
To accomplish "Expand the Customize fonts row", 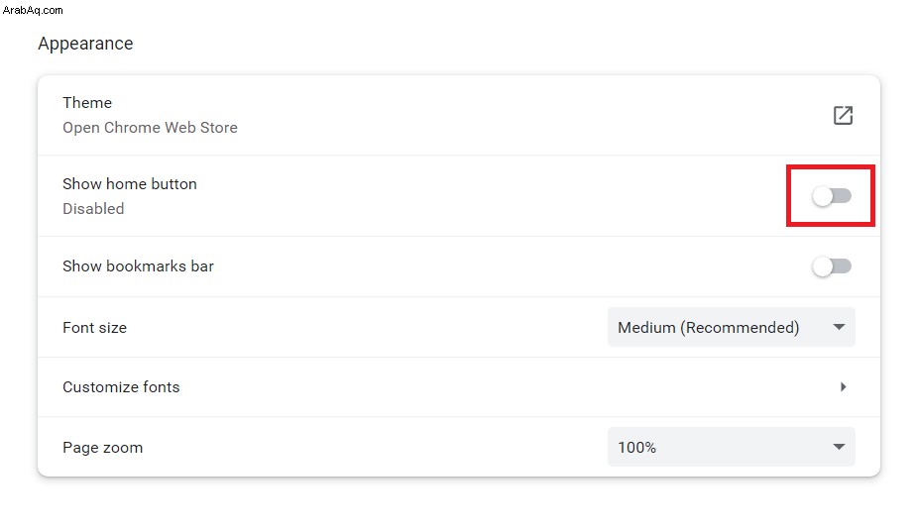I will point(459,386).
